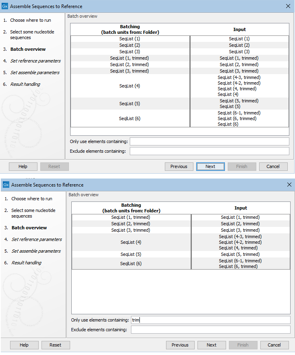Image resolution: width=295 pixels, height=355 pixels.
Task: Click Next in the trim-filtered dialog
Action: 212,345
